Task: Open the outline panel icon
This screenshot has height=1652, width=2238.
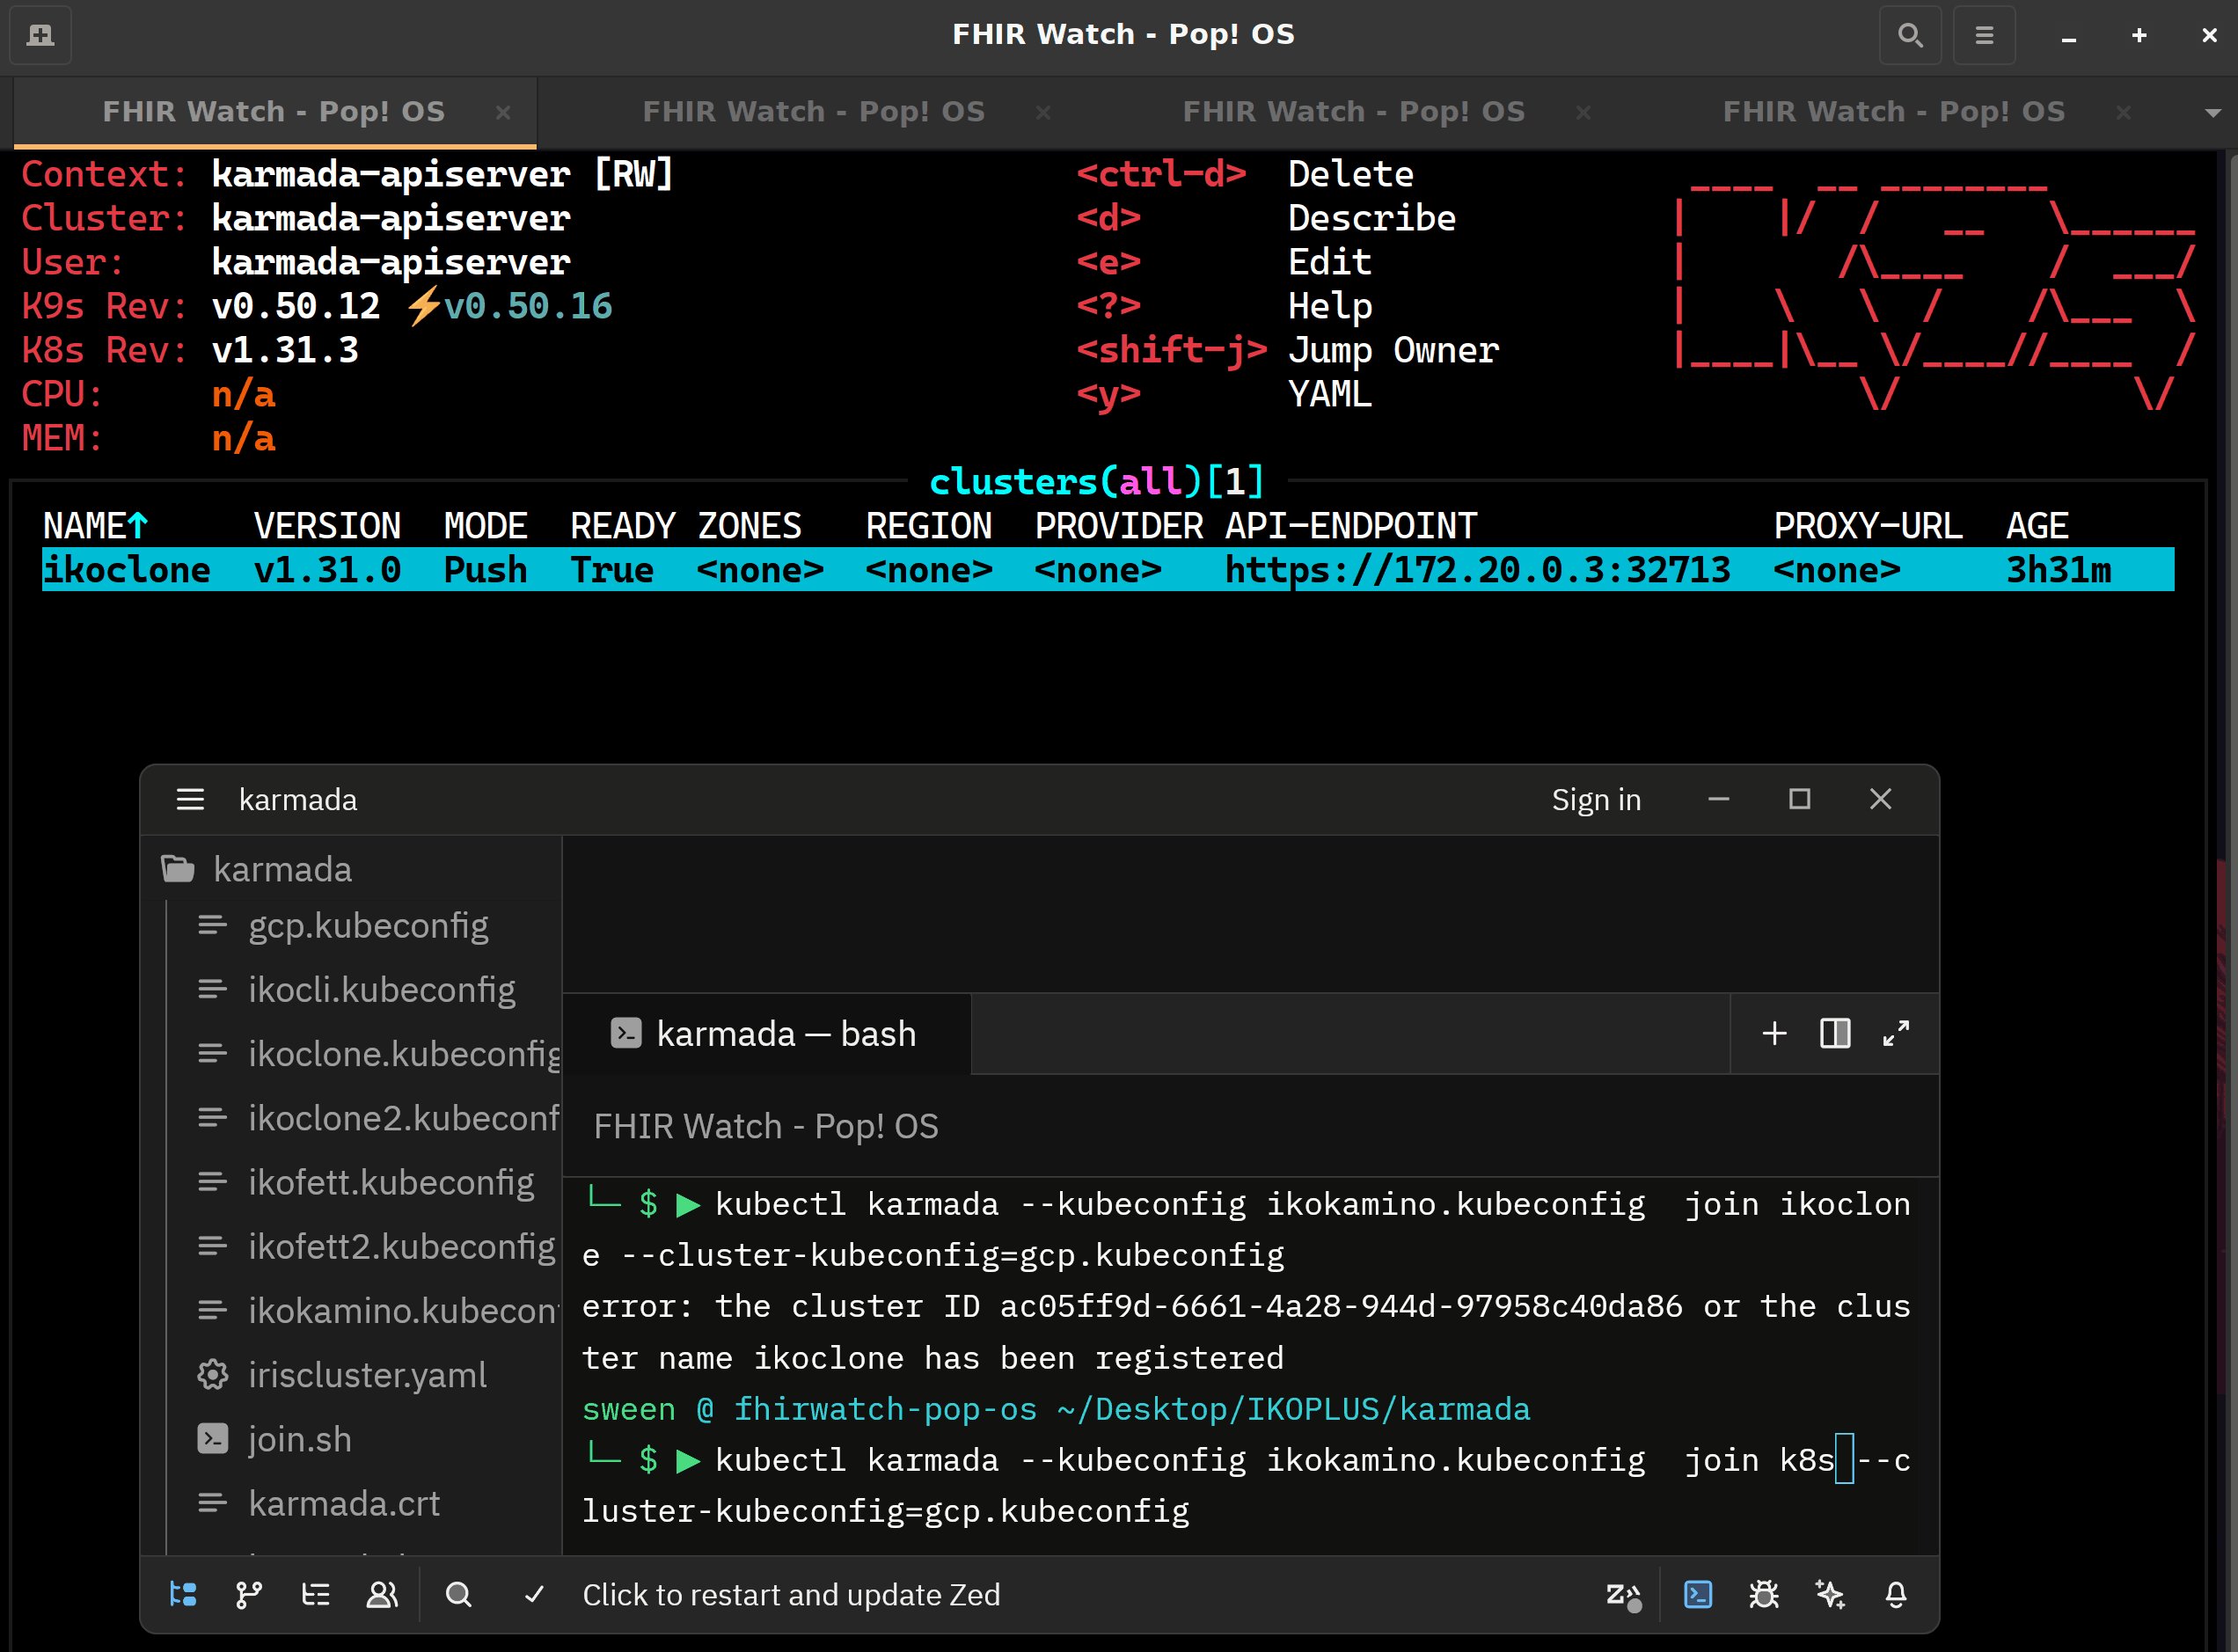Action: pyautogui.click(x=316, y=1594)
